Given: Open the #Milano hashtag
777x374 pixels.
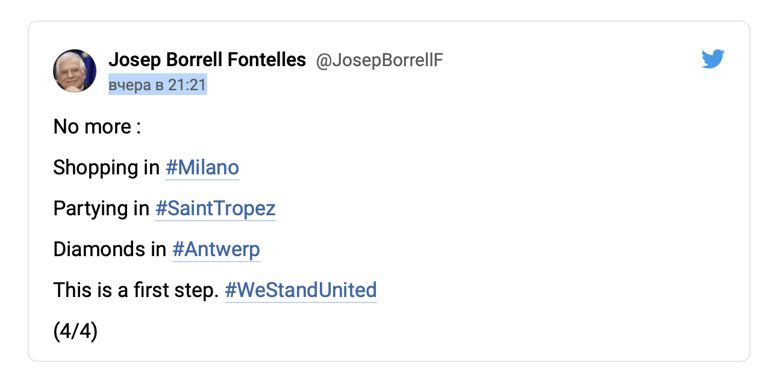Looking at the screenshot, I should coord(202,168).
